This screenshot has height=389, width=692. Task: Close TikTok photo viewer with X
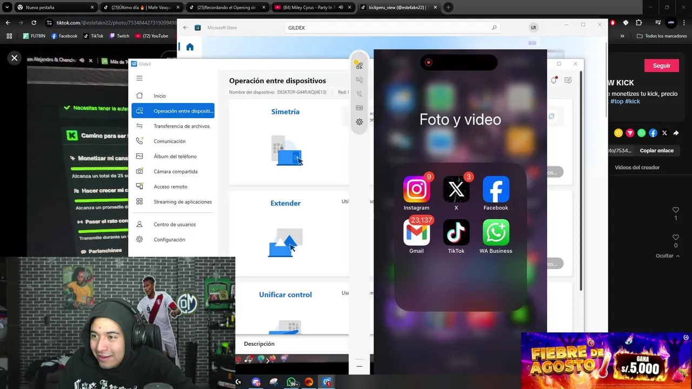pyautogui.click(x=15, y=58)
